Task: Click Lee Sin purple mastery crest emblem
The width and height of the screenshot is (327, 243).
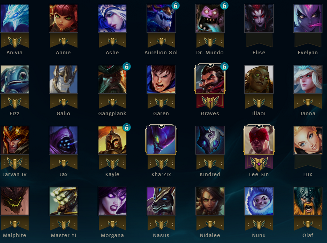Action: pyautogui.click(x=259, y=163)
